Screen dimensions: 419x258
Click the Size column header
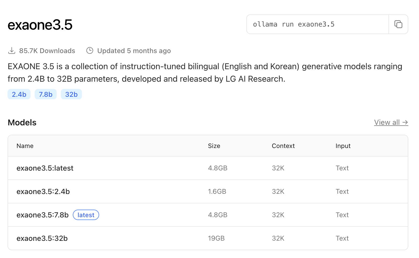214,146
